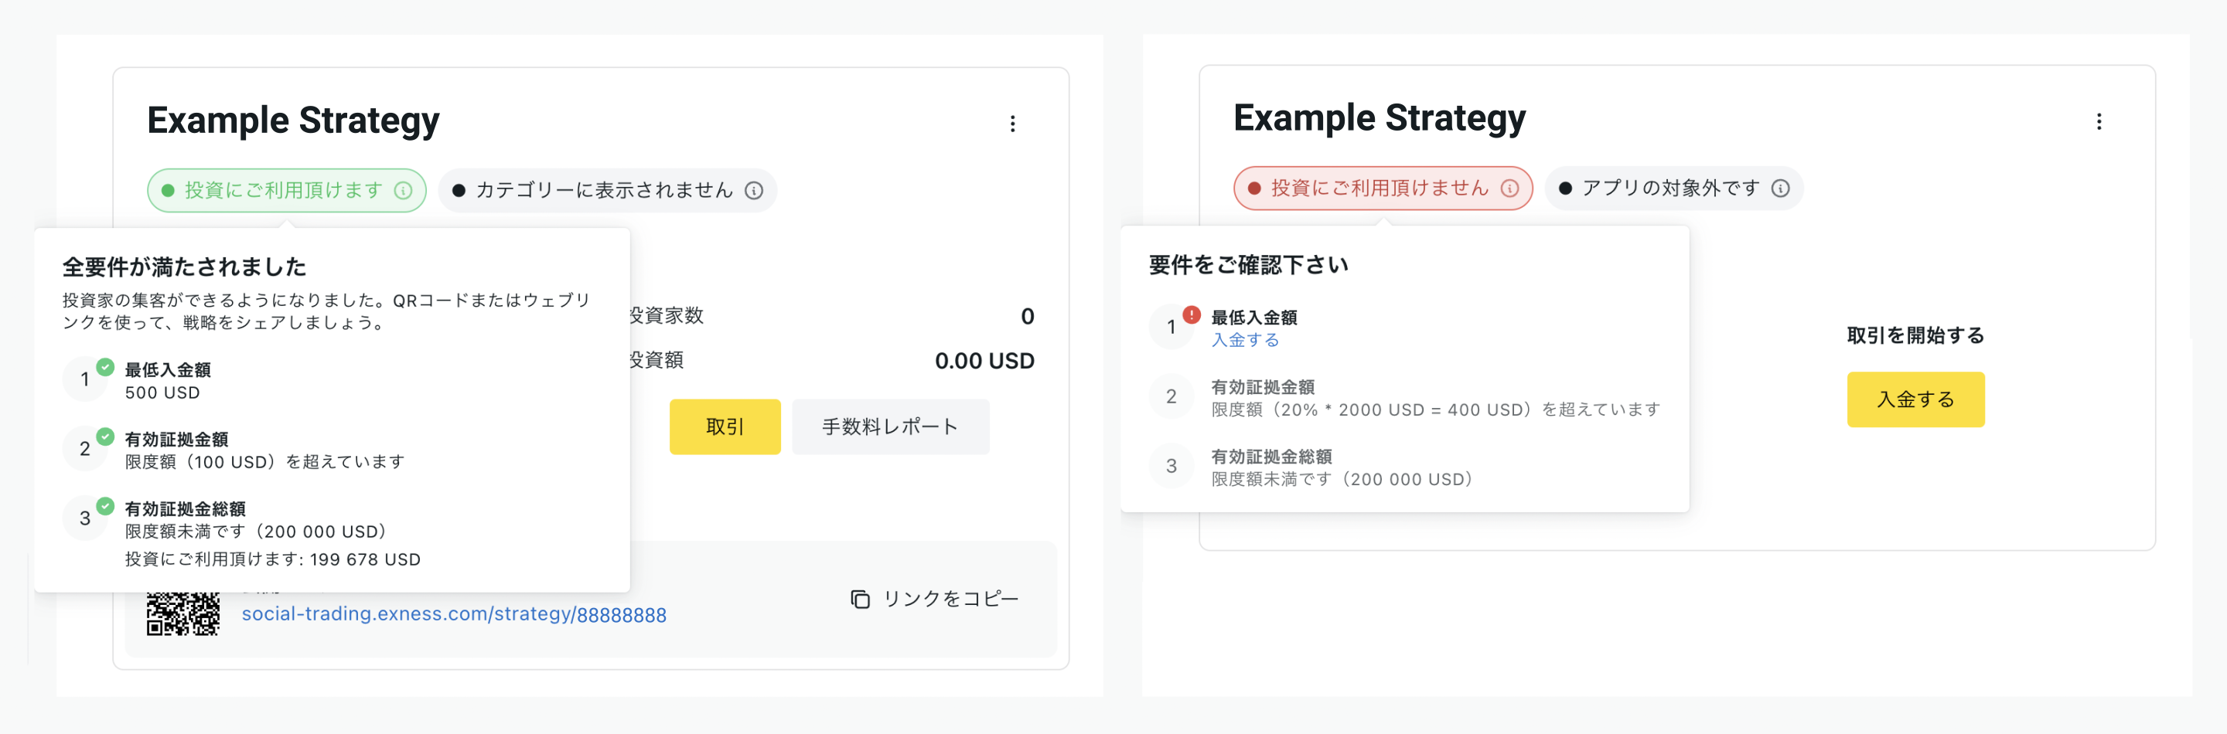This screenshot has height=734, width=2227.
Task: Click the yellow 入金する button
Action: click(x=1916, y=399)
